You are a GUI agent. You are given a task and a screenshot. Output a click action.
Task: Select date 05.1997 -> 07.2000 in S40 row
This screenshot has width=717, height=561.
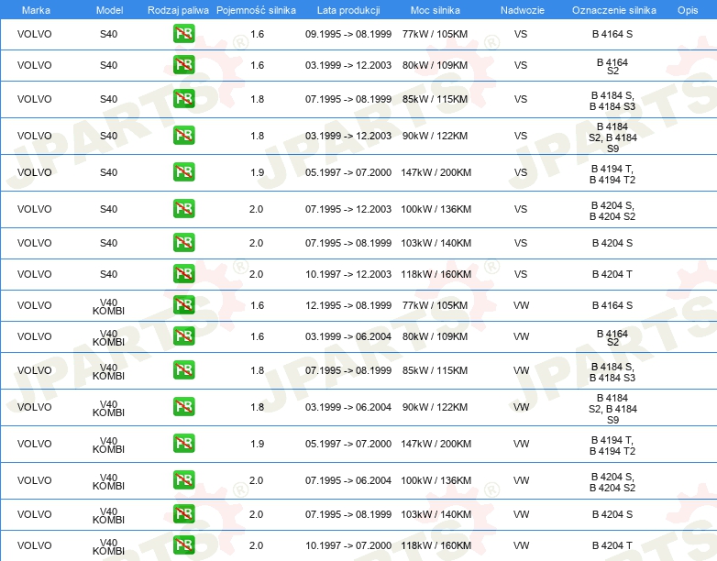[348, 172]
